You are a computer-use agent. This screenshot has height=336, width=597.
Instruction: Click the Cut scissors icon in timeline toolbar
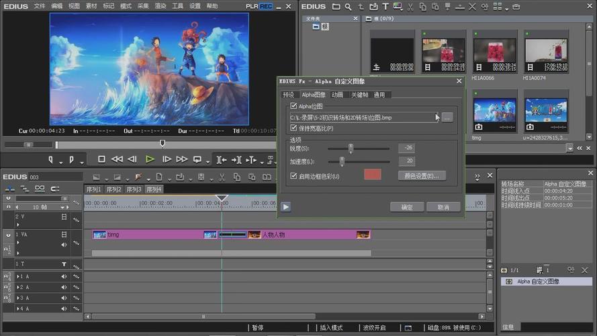[222, 177]
